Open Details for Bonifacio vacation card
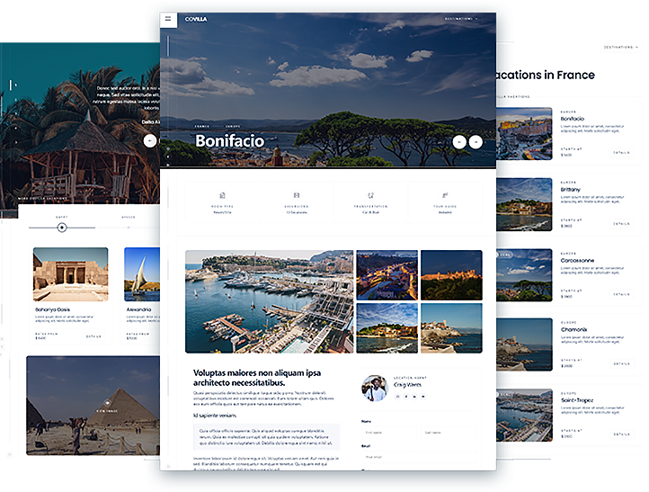649x492 pixels. (x=621, y=153)
